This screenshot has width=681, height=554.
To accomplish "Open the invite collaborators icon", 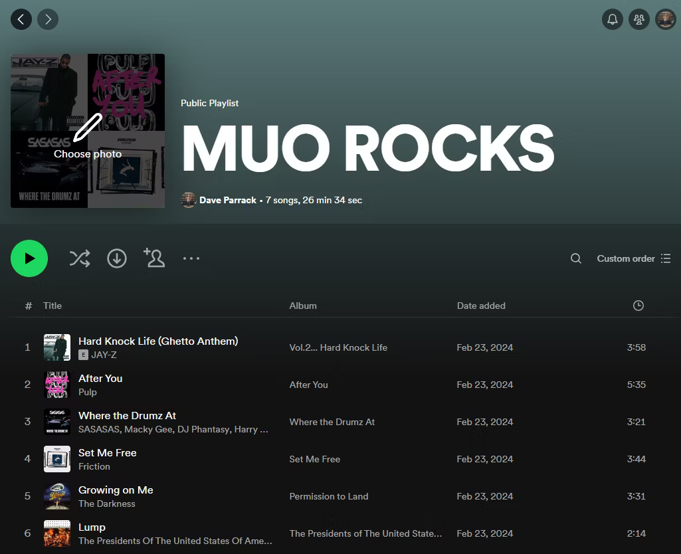I will pyautogui.click(x=154, y=258).
